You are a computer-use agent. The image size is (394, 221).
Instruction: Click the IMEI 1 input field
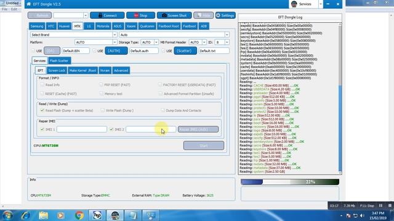click(x=82, y=130)
